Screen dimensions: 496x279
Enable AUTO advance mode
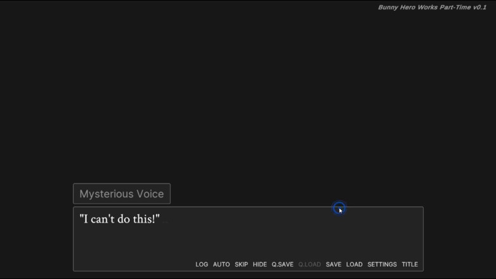(x=221, y=264)
